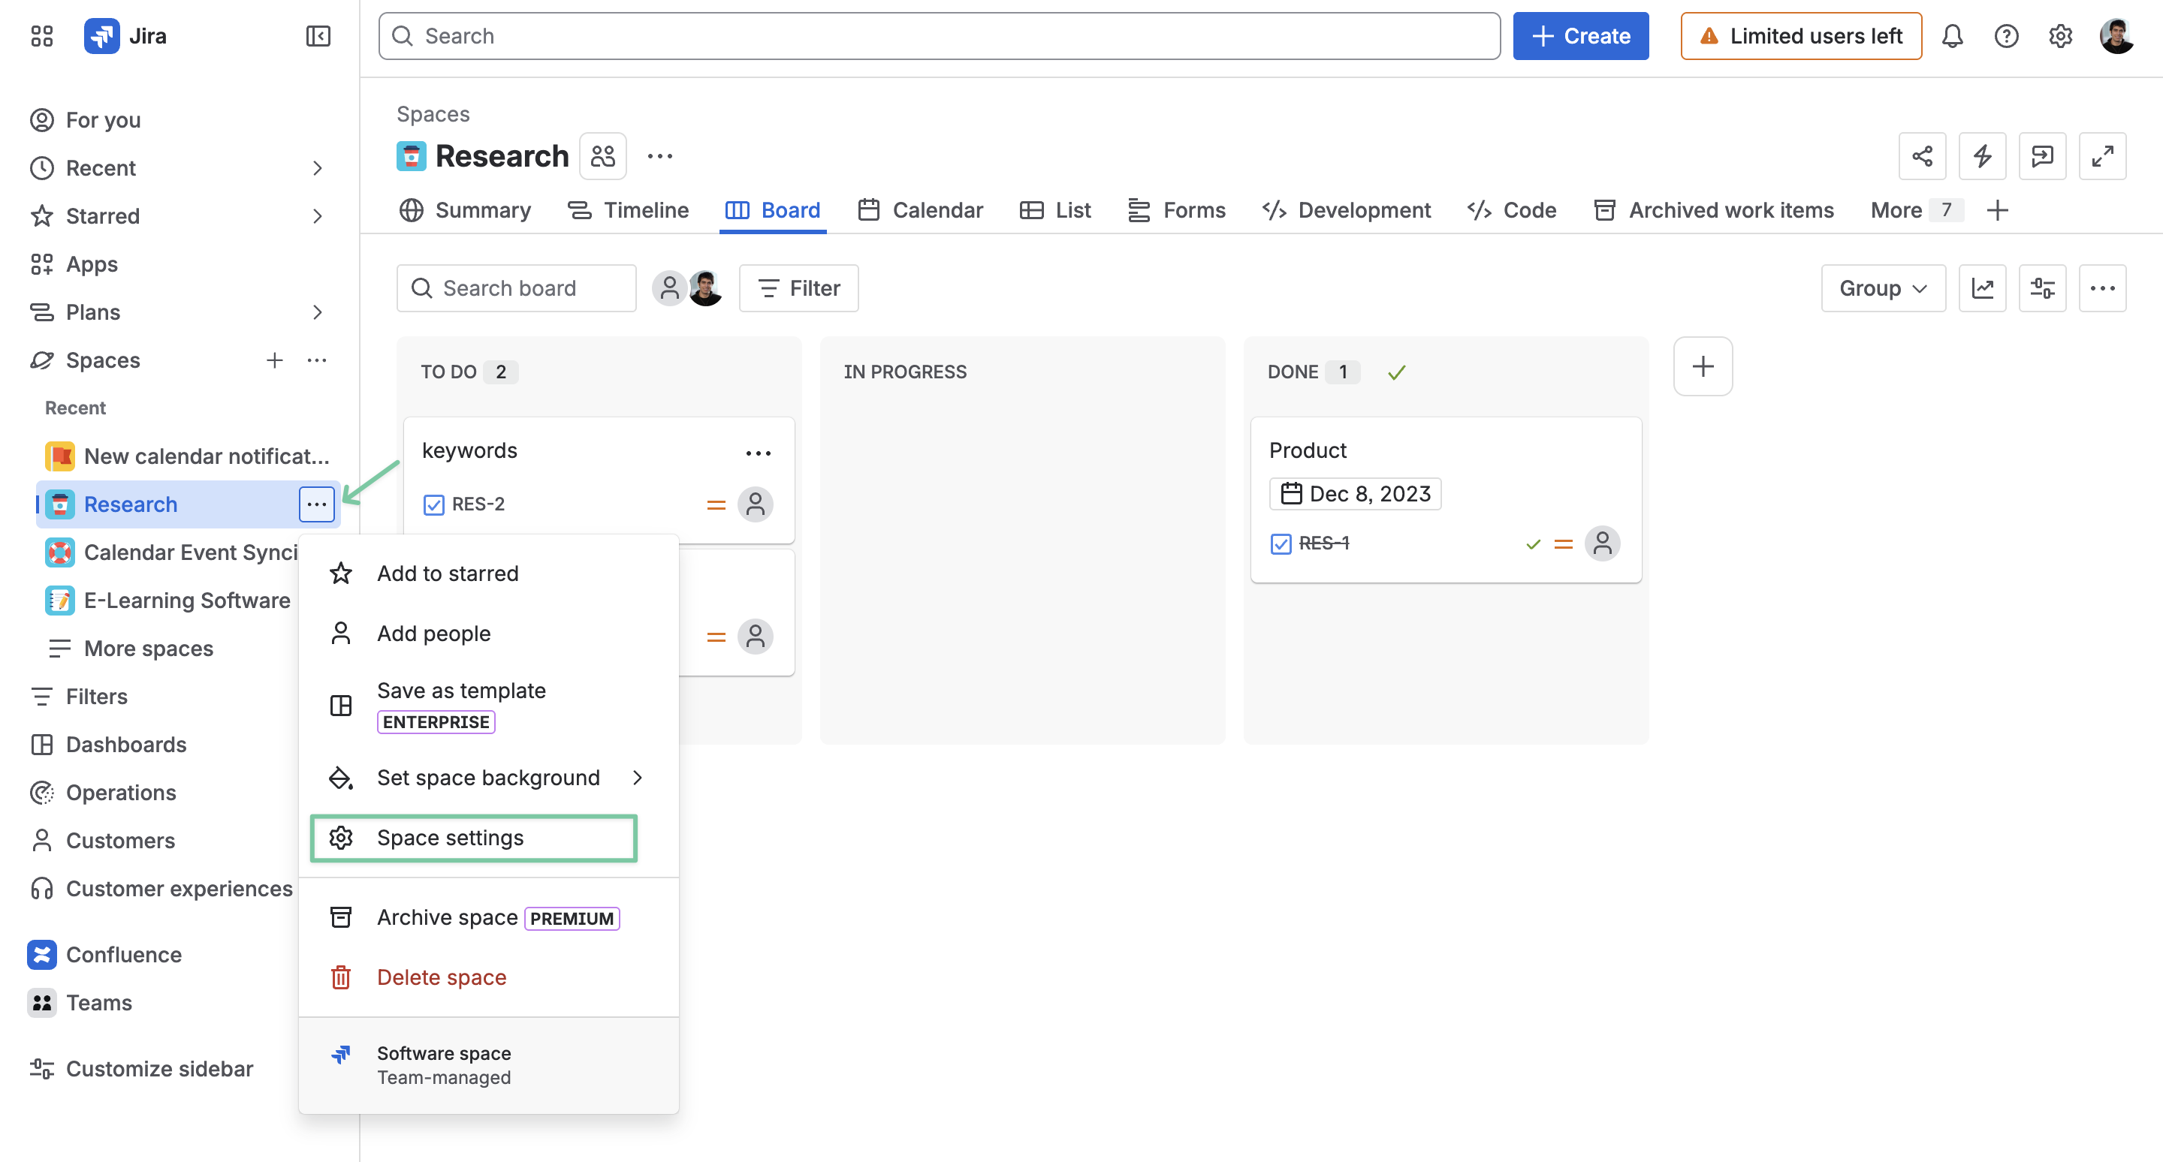The image size is (2163, 1162).
Task: Switch to the Forms tab
Action: click(x=1176, y=209)
